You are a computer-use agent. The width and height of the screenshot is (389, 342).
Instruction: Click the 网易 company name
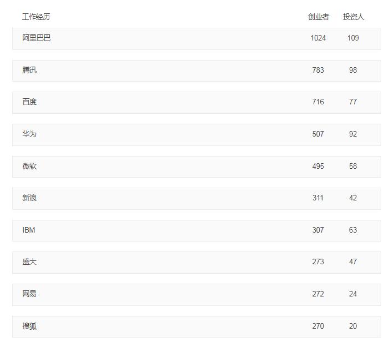(x=30, y=294)
